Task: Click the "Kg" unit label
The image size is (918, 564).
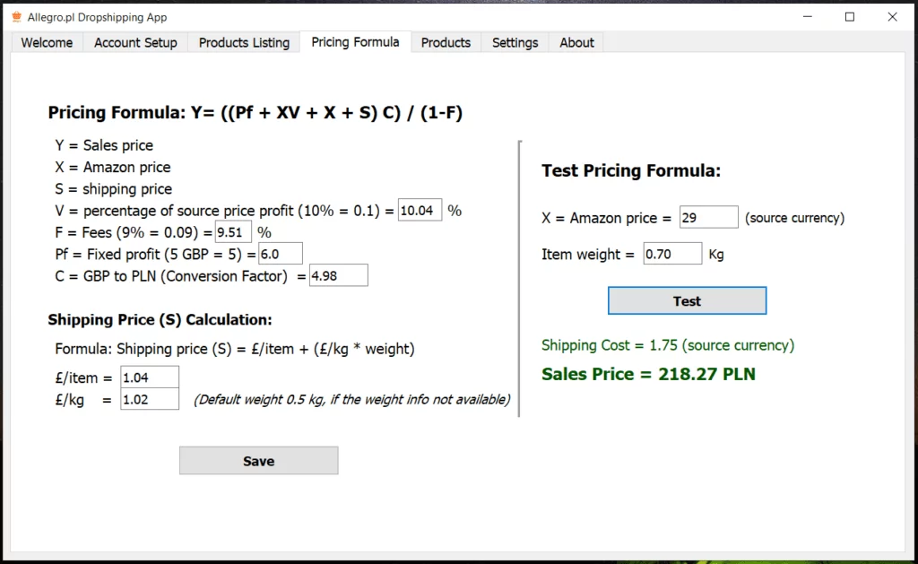Action: (x=716, y=255)
